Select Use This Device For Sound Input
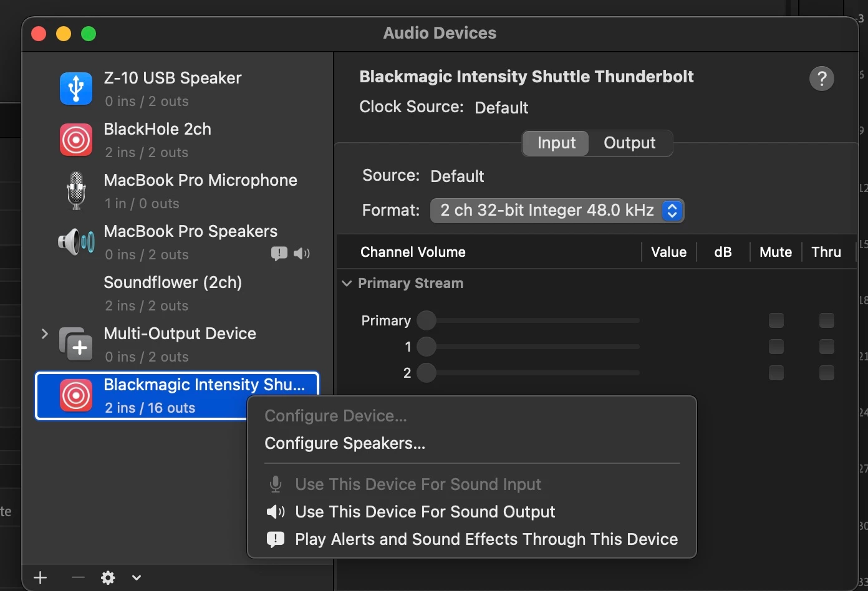The width and height of the screenshot is (868, 591). pos(418,484)
